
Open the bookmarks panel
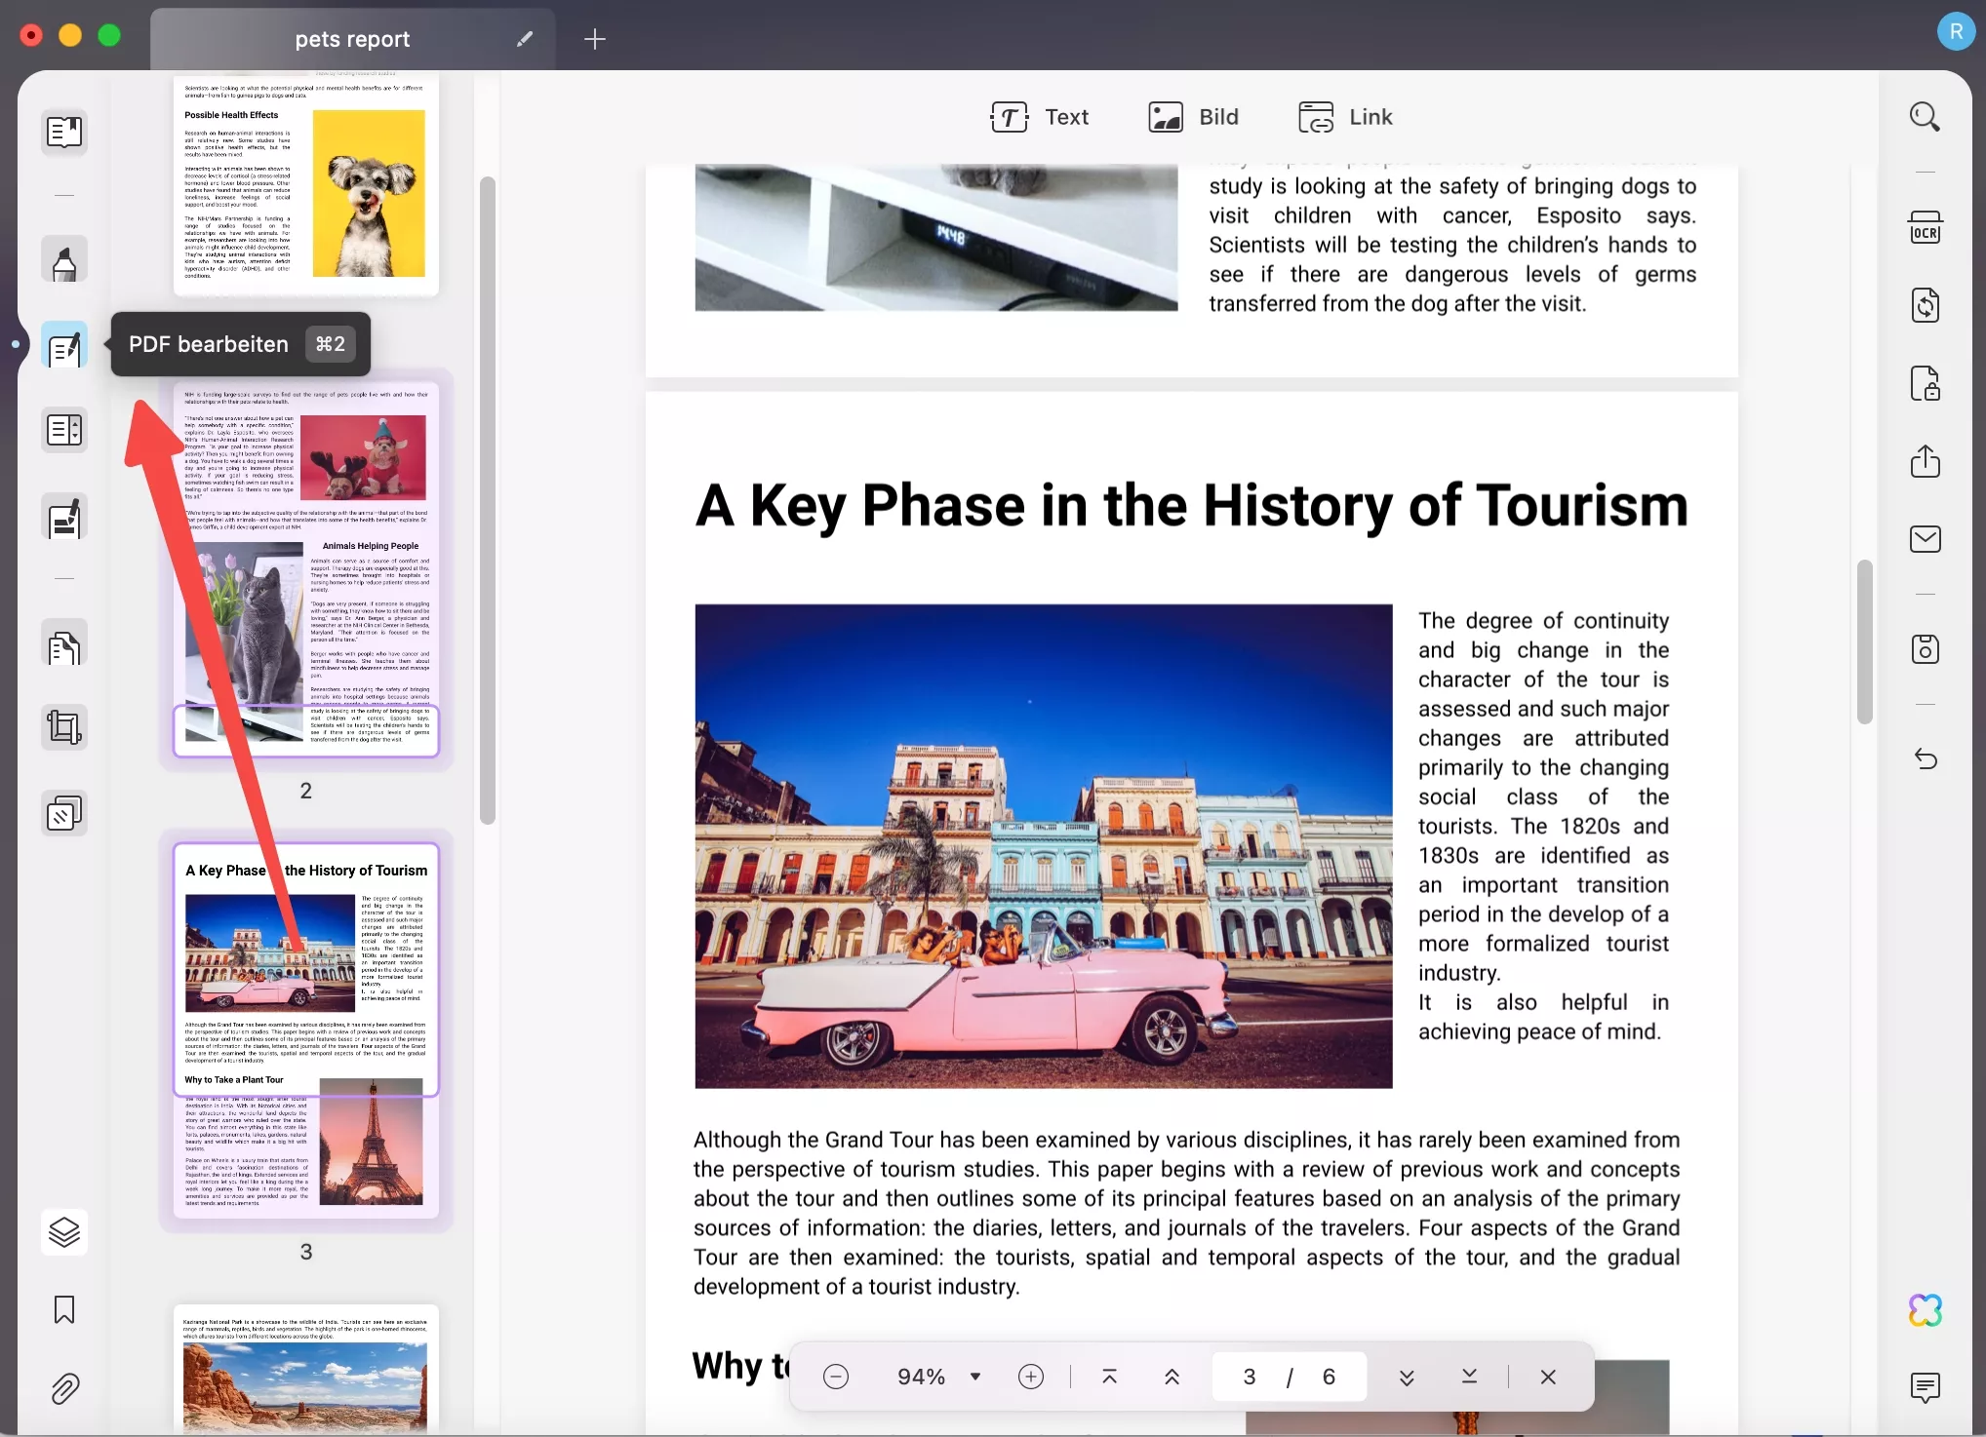[63, 1311]
